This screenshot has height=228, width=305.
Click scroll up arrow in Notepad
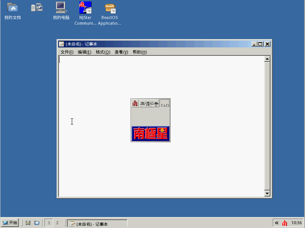[x=267, y=59]
